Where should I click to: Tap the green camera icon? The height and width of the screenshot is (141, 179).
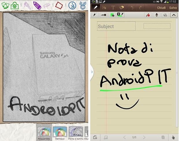15,5
